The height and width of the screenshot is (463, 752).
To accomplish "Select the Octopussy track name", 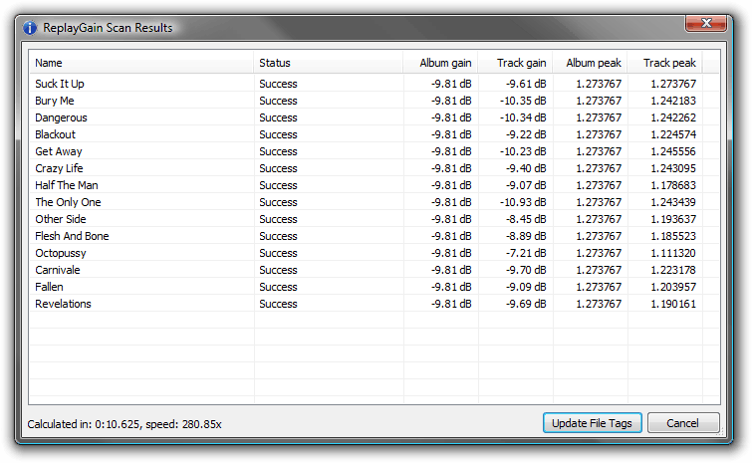I will point(61,253).
